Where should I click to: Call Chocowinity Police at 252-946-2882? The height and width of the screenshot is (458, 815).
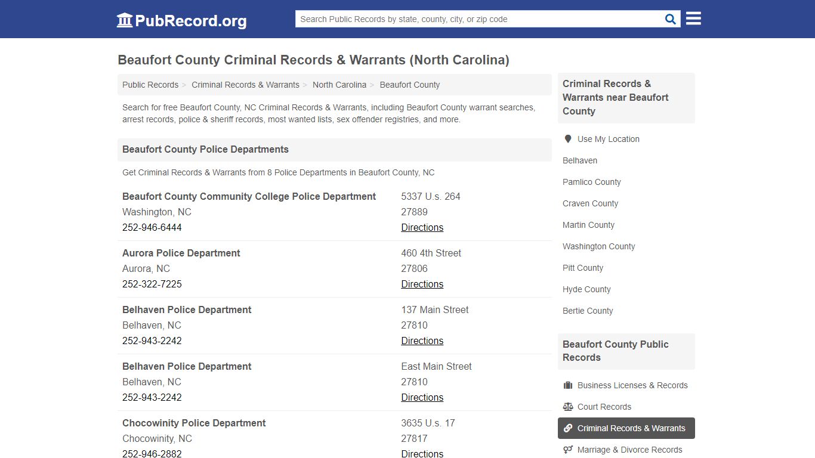(x=152, y=454)
